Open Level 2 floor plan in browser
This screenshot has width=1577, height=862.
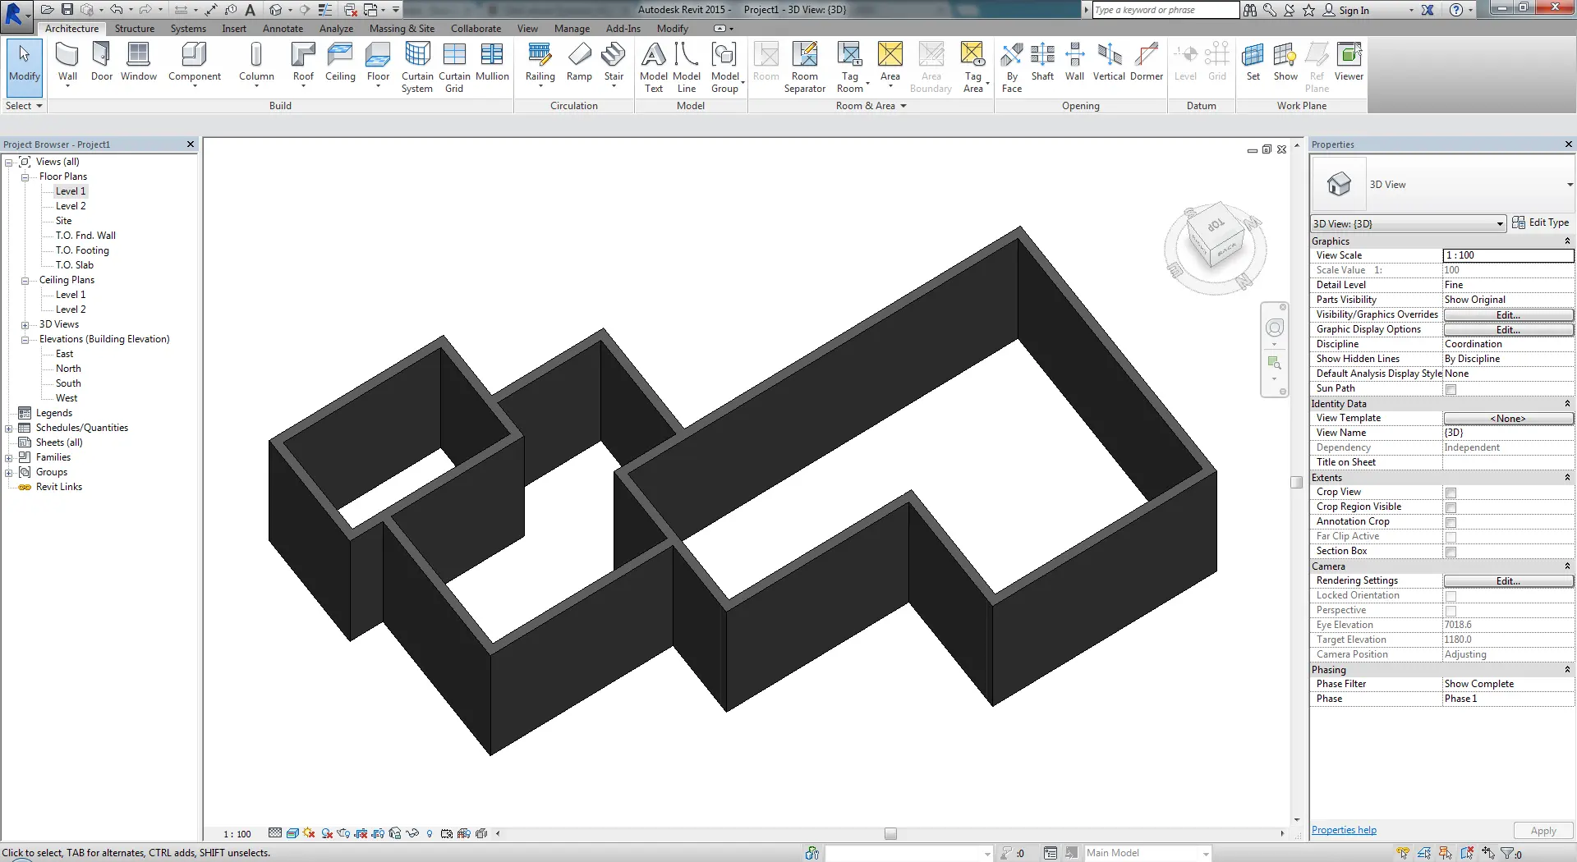[x=71, y=206]
